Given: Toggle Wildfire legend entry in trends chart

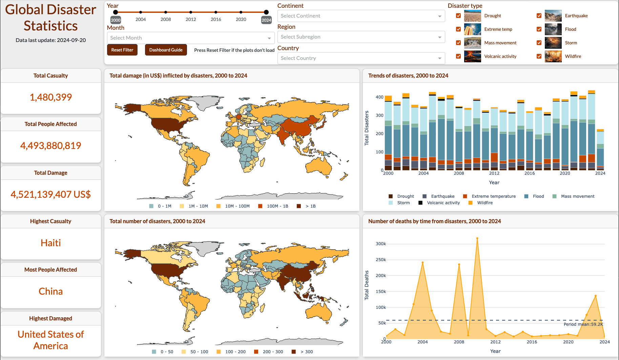Looking at the screenshot, I should tap(481, 203).
